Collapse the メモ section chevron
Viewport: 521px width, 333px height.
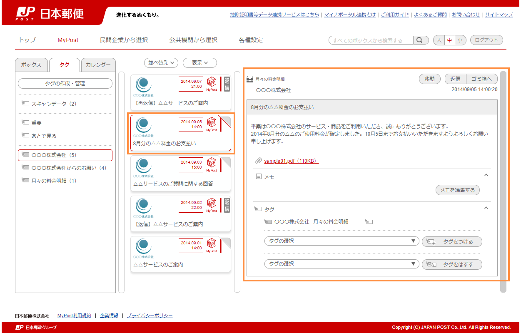[x=486, y=175]
